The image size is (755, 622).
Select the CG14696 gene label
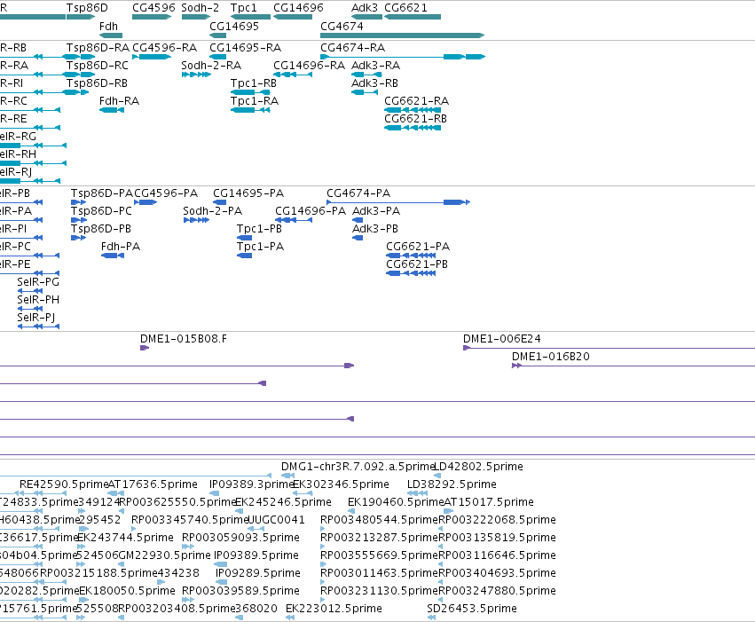(298, 8)
